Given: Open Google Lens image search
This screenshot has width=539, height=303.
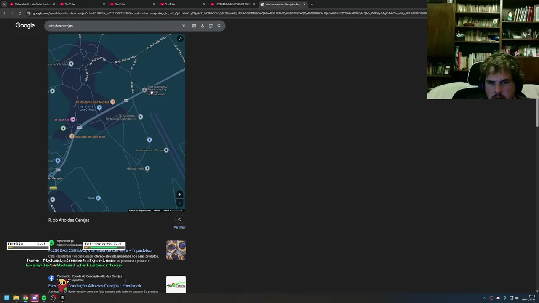Looking at the screenshot, I should (x=211, y=26).
